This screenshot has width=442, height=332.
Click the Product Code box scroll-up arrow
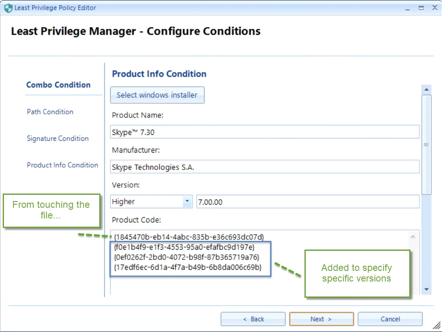(x=413, y=236)
